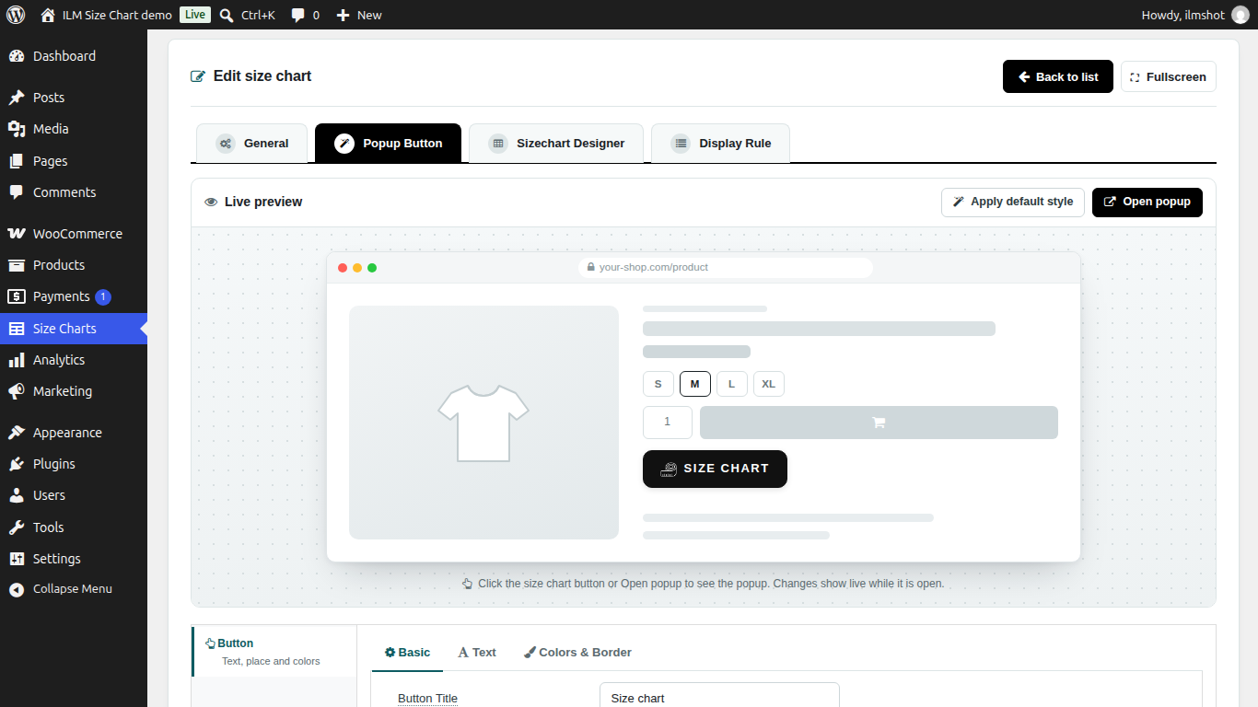Select size M in preview
This screenshot has height=707, width=1258.
coord(695,384)
